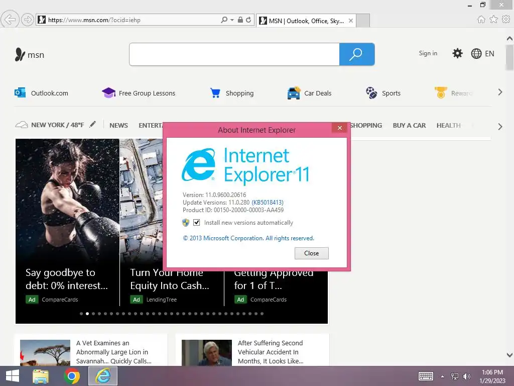
Task: Click the network tray icon
Action: click(x=455, y=376)
